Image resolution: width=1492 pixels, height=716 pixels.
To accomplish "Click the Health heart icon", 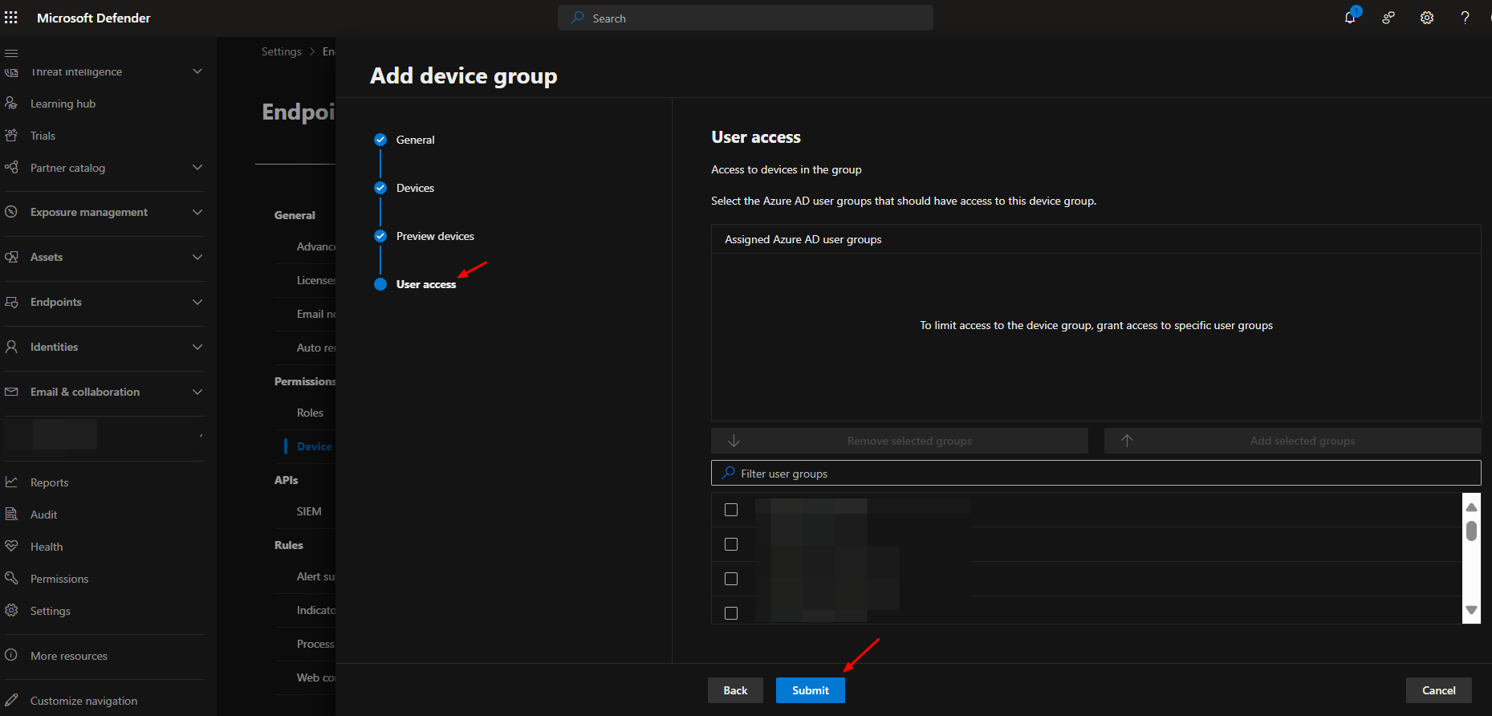I will tap(11, 547).
